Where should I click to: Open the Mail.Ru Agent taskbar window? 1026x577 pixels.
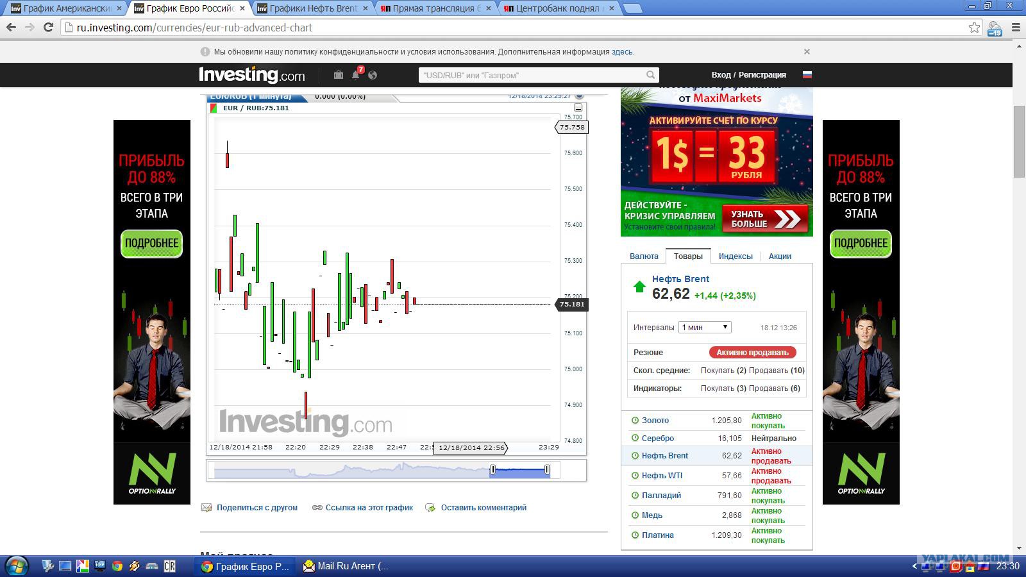(346, 566)
